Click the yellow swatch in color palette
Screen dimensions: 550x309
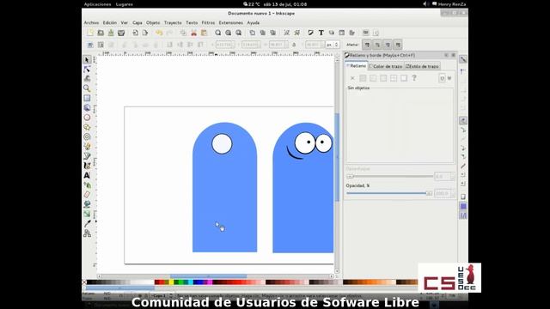(x=172, y=282)
